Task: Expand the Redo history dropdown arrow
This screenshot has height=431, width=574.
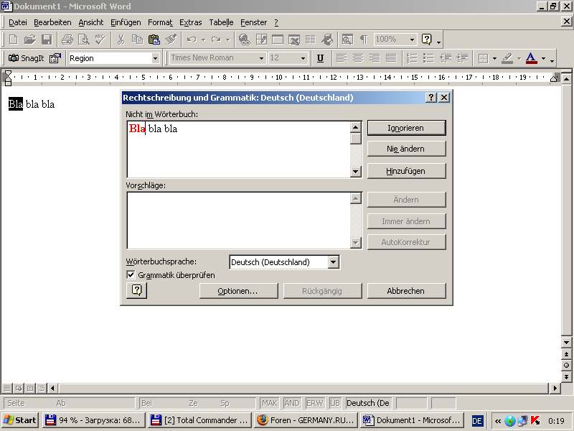Action: (227, 40)
